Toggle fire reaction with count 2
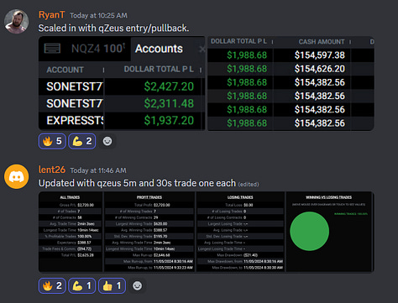Image resolution: width=398 pixels, height=303 pixels. pos(52,285)
